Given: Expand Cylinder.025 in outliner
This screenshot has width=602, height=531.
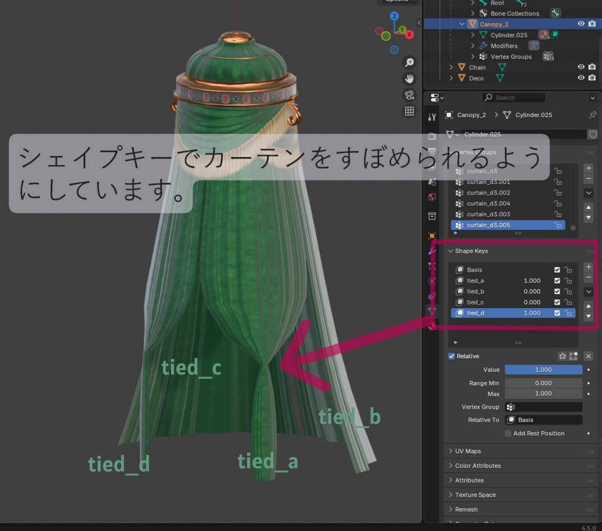Looking at the screenshot, I should 473,35.
